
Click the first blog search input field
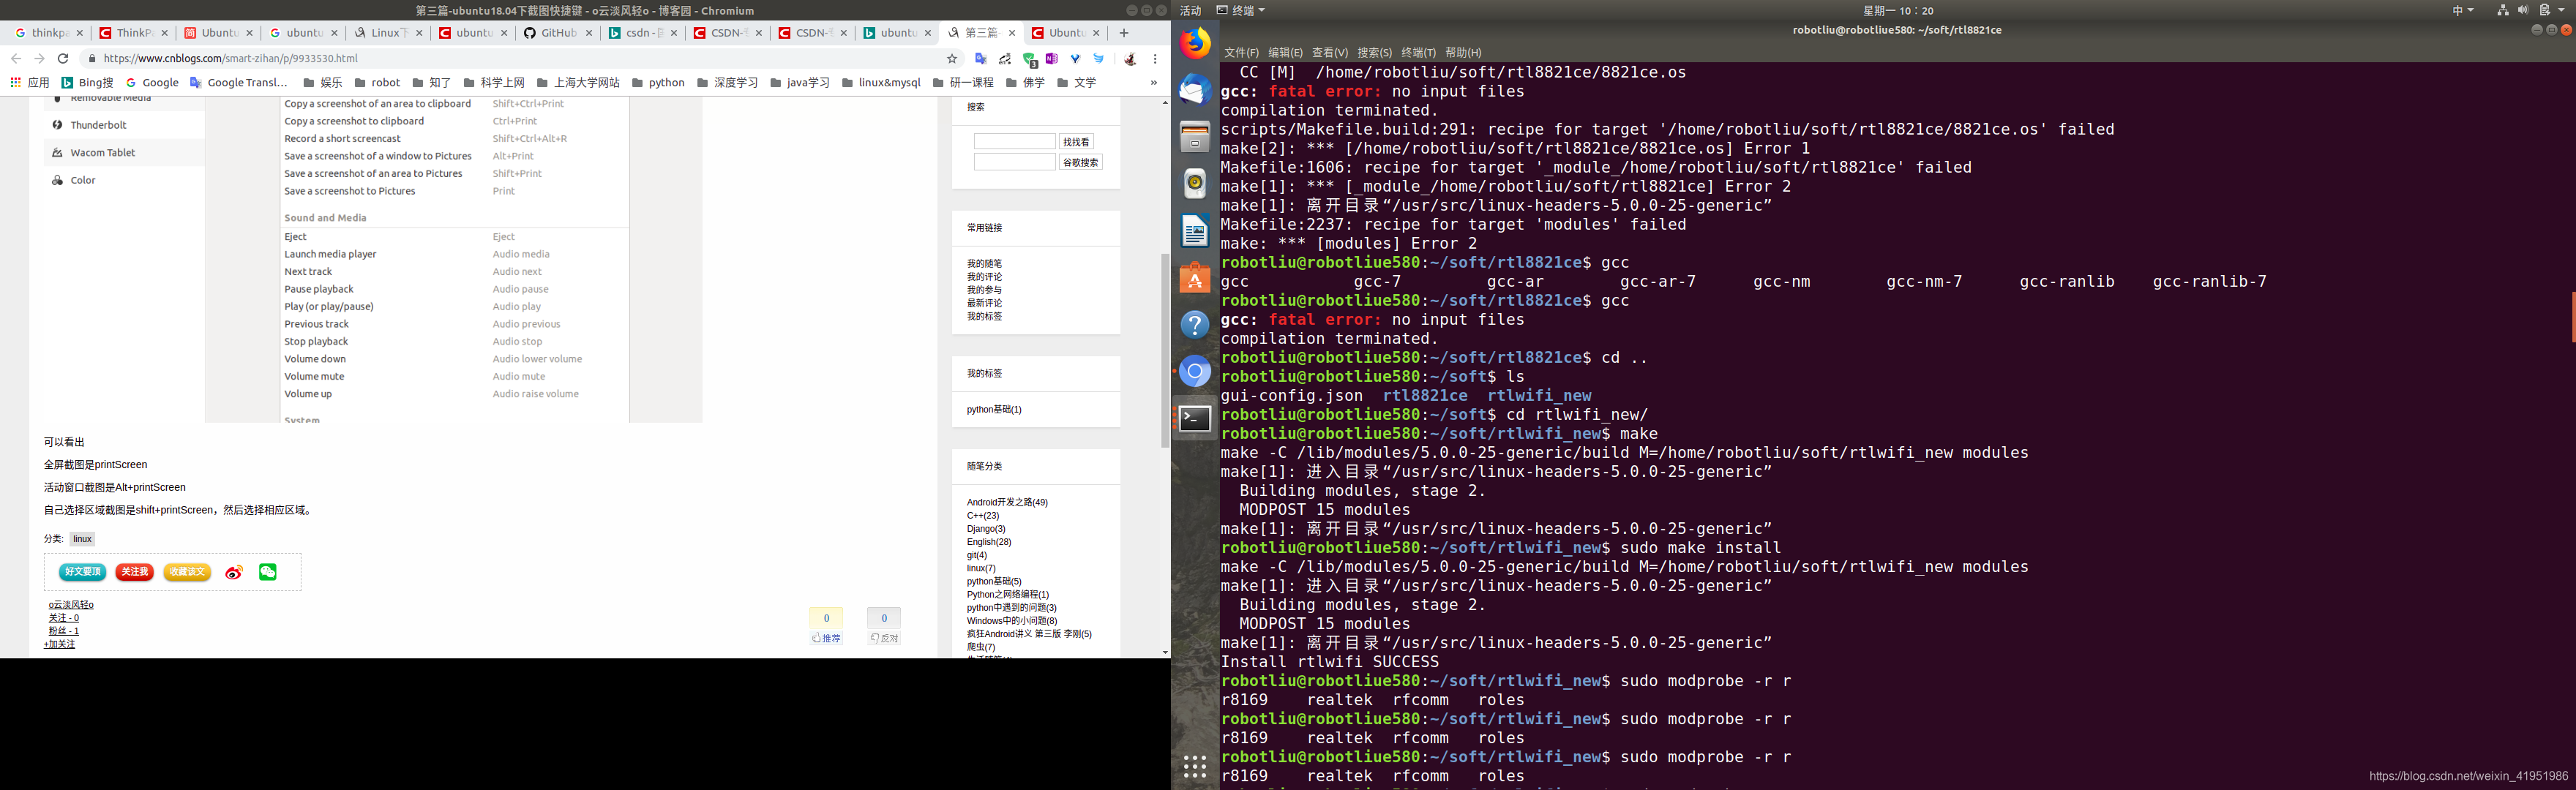tap(1014, 142)
